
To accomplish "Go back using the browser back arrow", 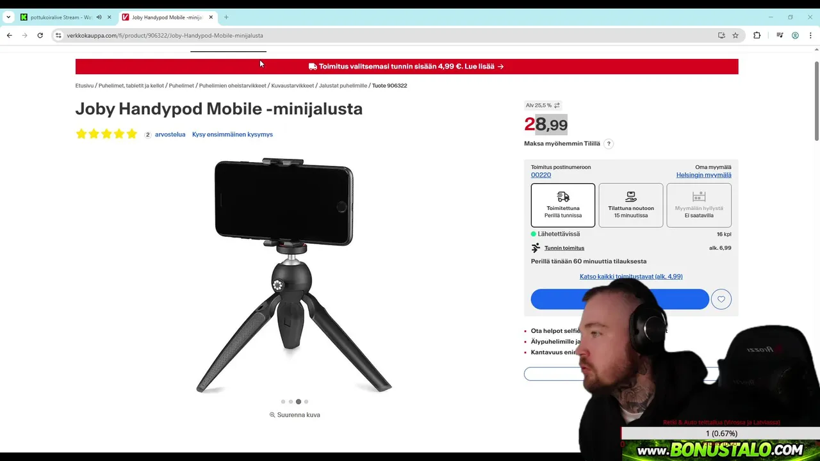I will (x=9, y=35).
